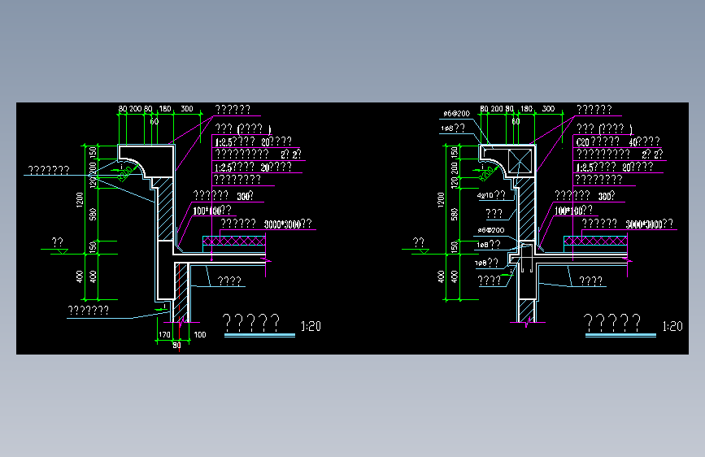Screen dimensions: 705x457
Task: Select the 180 top dimension in right detail
Action: click(x=526, y=109)
